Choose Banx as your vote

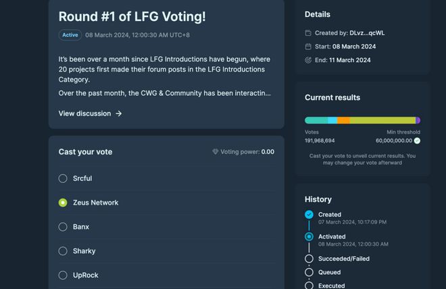[x=63, y=227]
